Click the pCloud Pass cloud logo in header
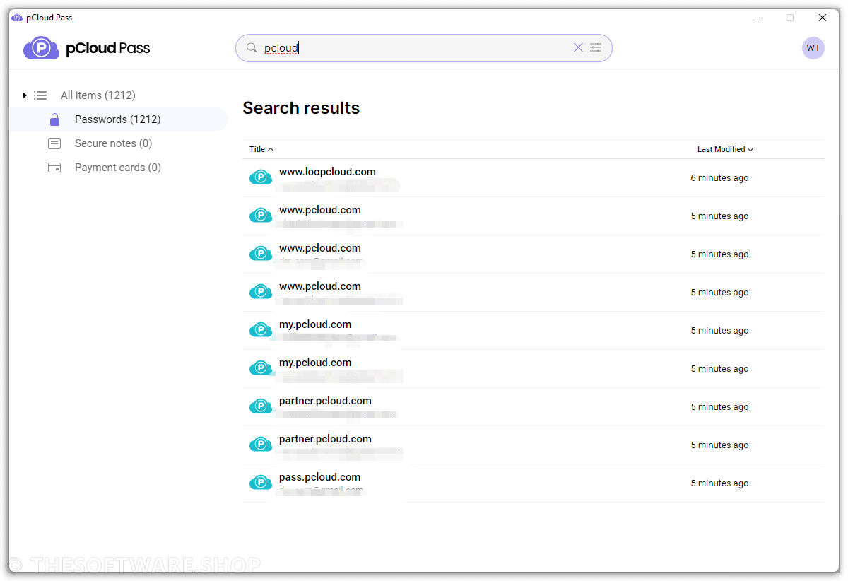The image size is (848, 581). pyautogui.click(x=41, y=48)
